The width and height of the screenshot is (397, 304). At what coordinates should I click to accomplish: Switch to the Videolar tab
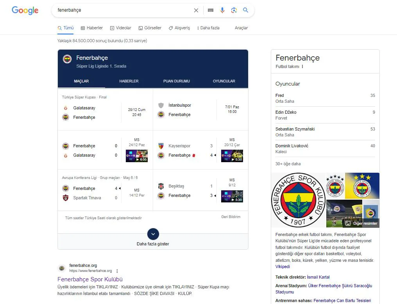click(120, 28)
